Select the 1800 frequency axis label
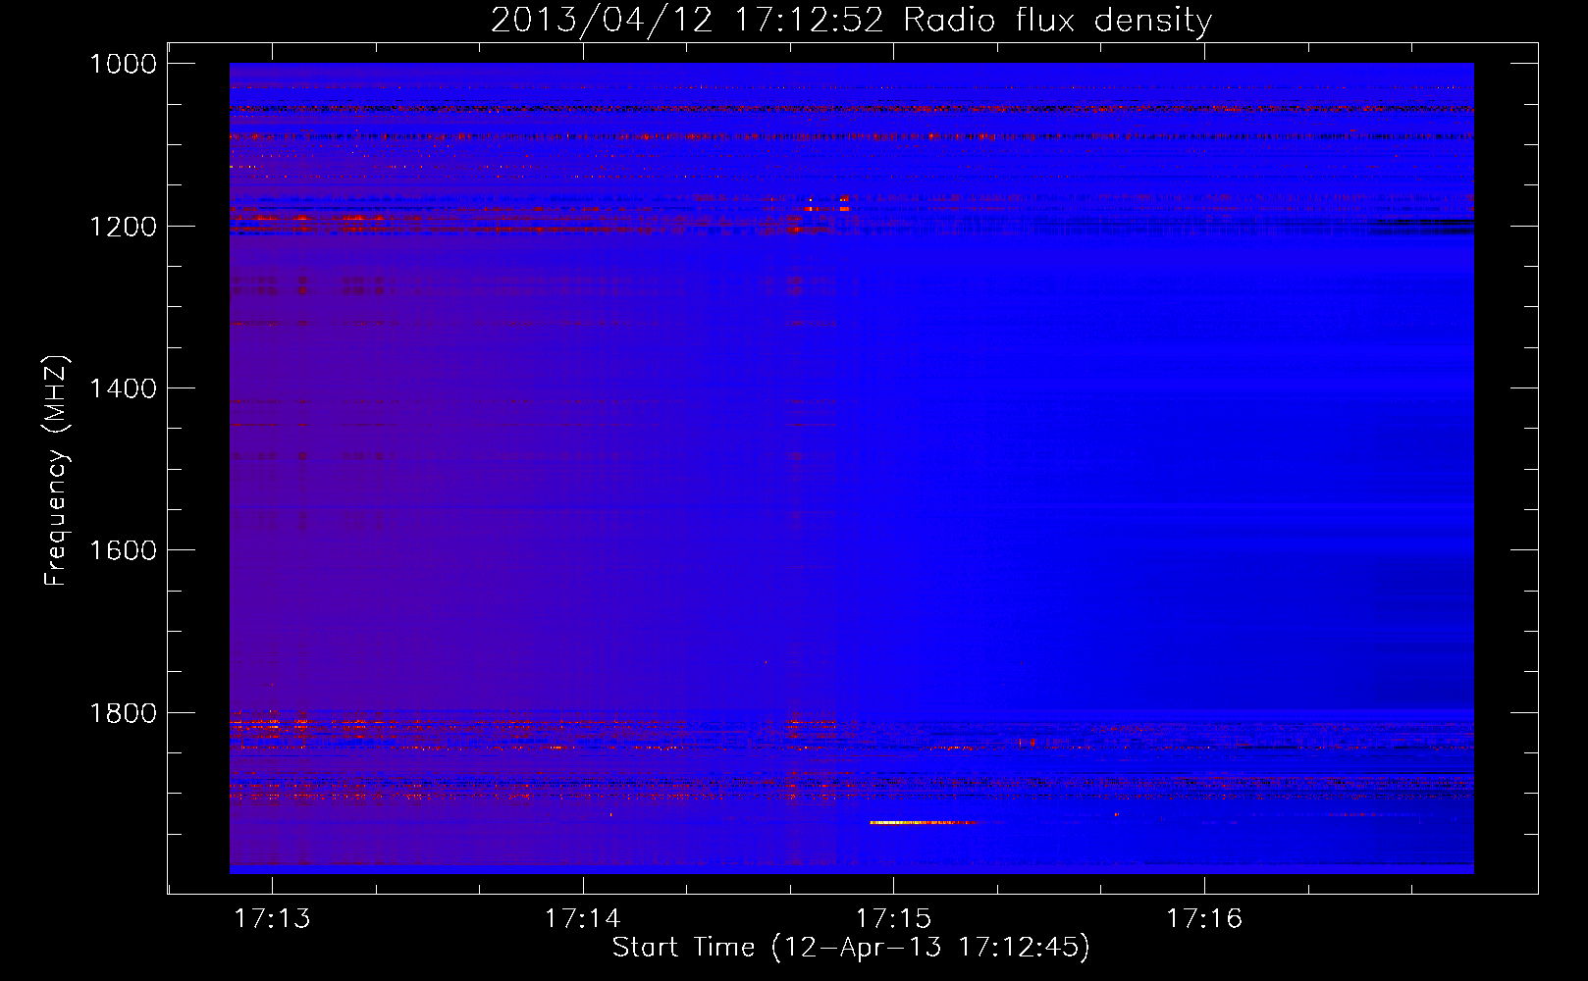The width and height of the screenshot is (1588, 981). click(x=123, y=712)
